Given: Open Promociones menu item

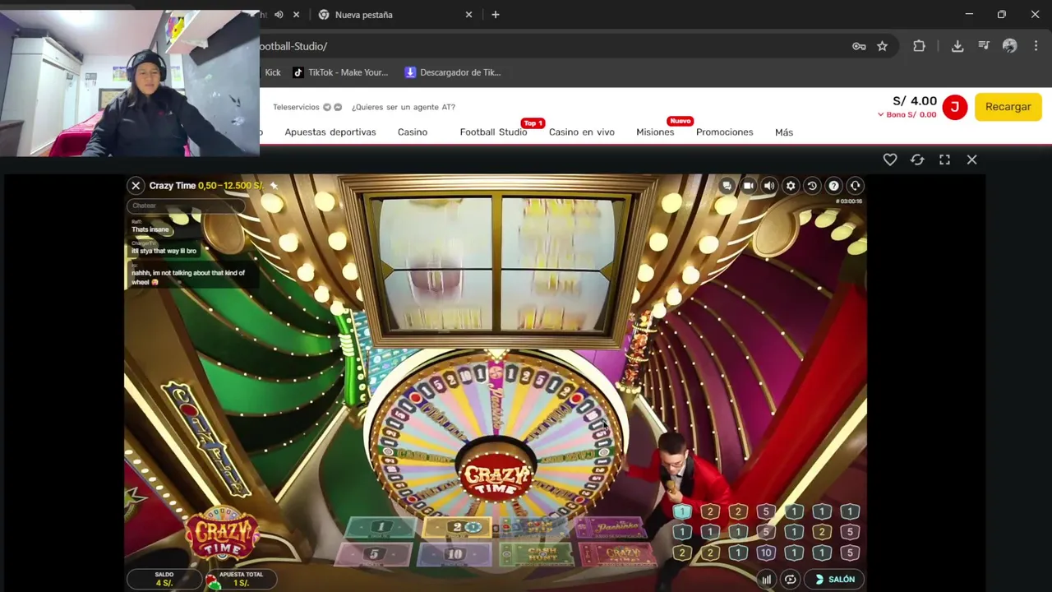Looking at the screenshot, I should tap(724, 132).
